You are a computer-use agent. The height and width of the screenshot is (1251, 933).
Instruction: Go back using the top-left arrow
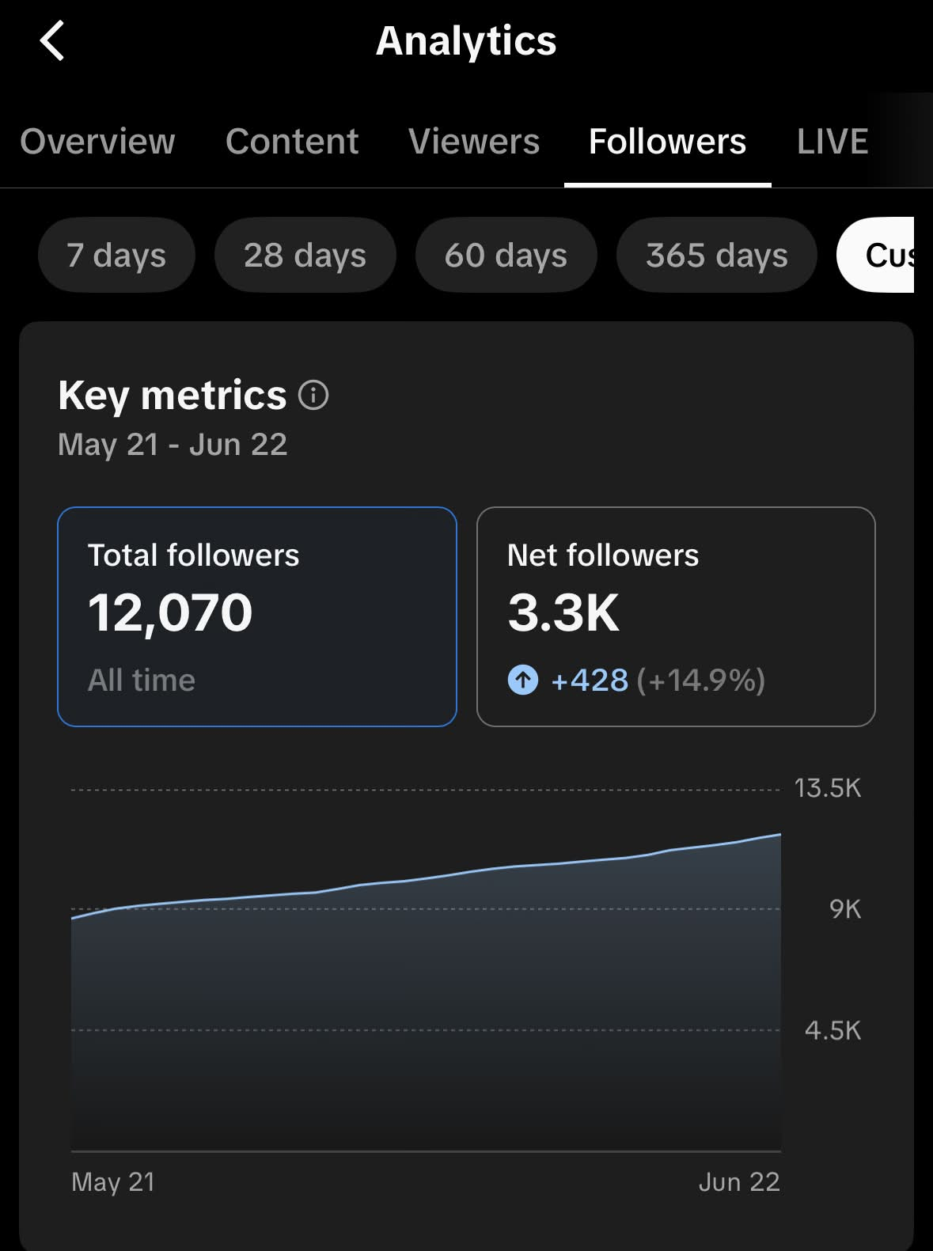[51, 41]
